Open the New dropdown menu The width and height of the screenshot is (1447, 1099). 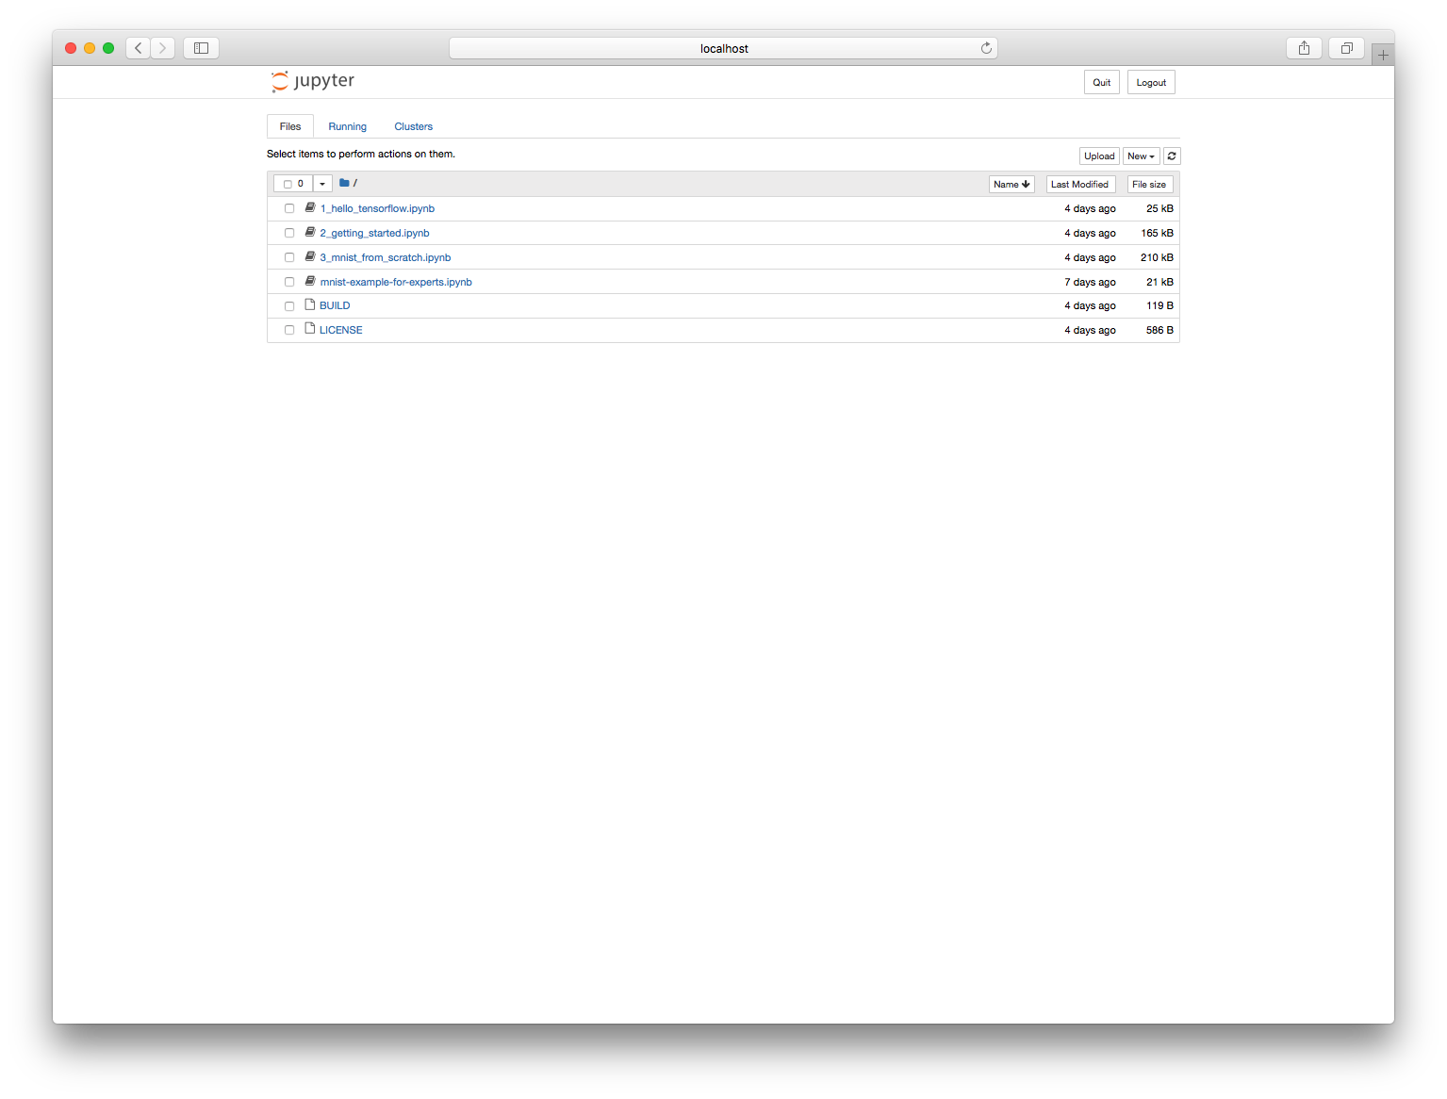coord(1141,156)
